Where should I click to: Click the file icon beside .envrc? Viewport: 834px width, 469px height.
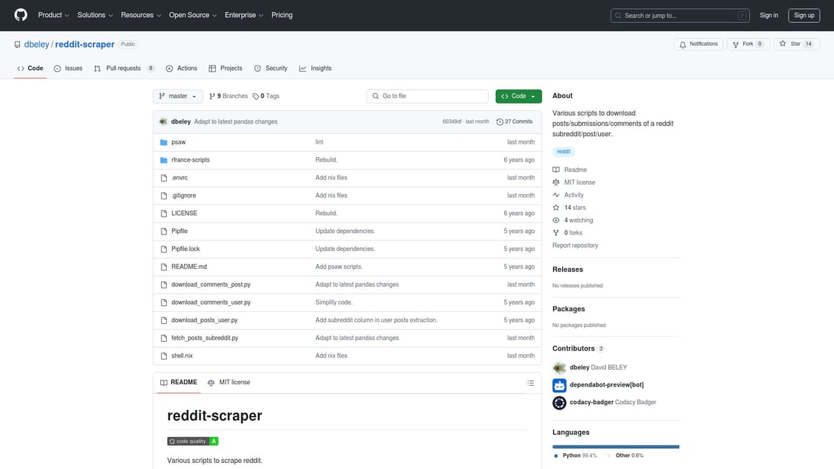coord(164,178)
